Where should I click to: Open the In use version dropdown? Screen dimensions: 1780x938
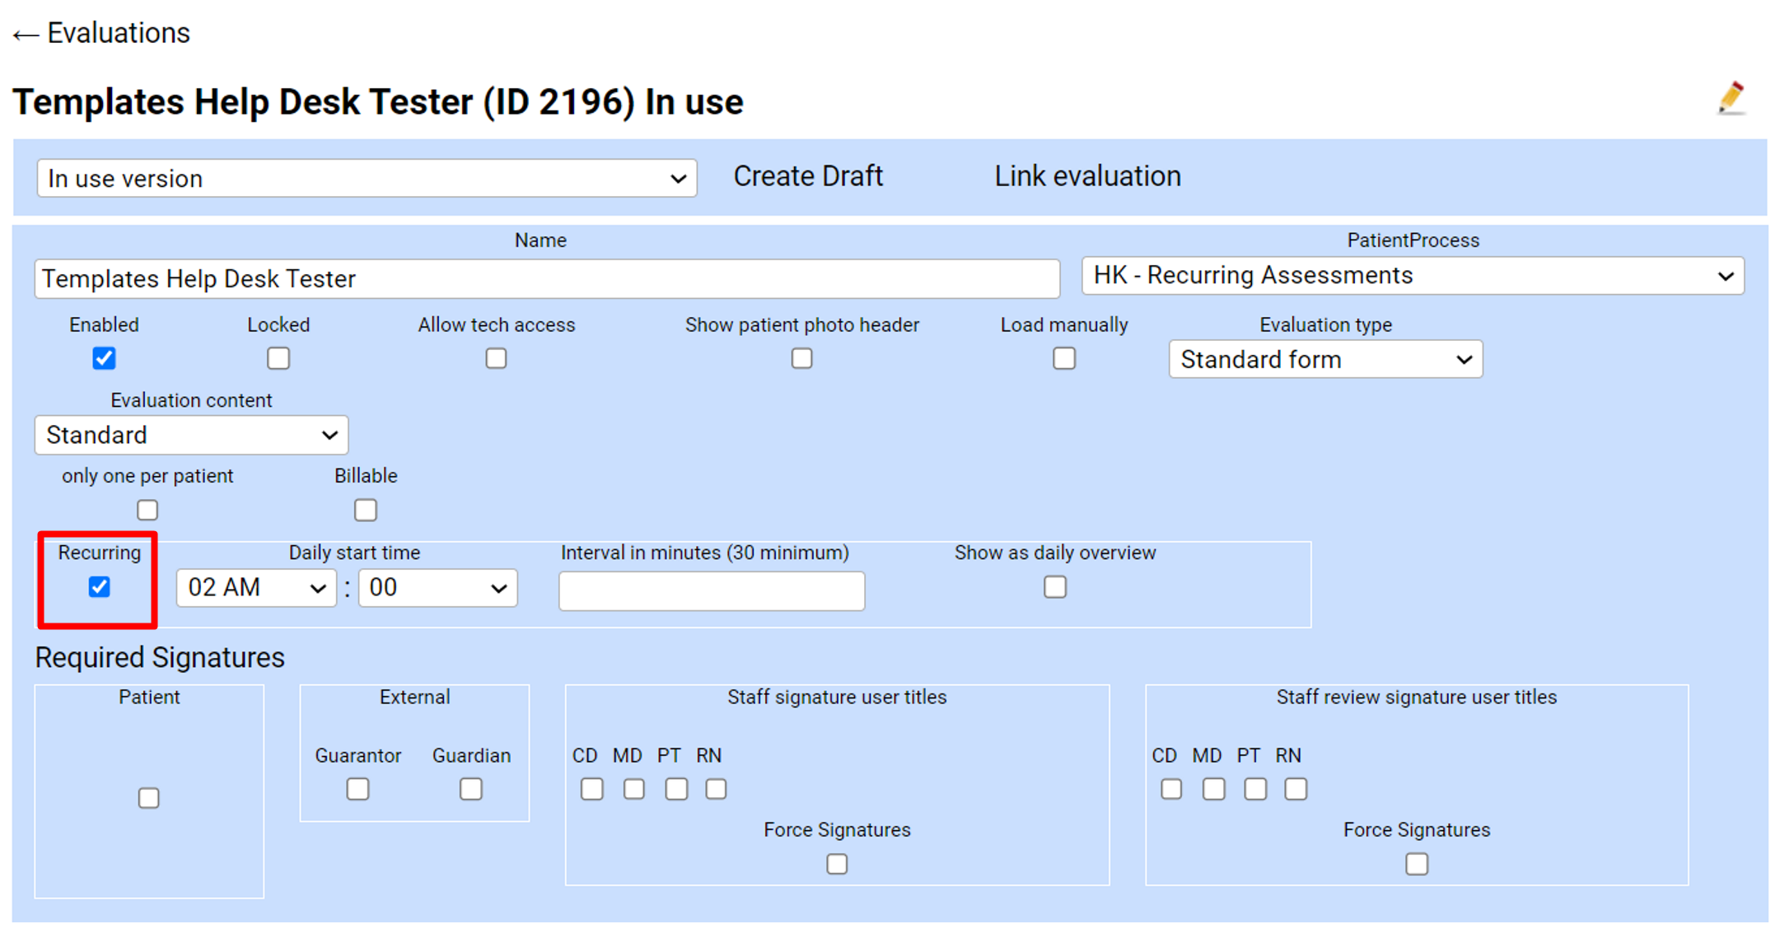(366, 178)
